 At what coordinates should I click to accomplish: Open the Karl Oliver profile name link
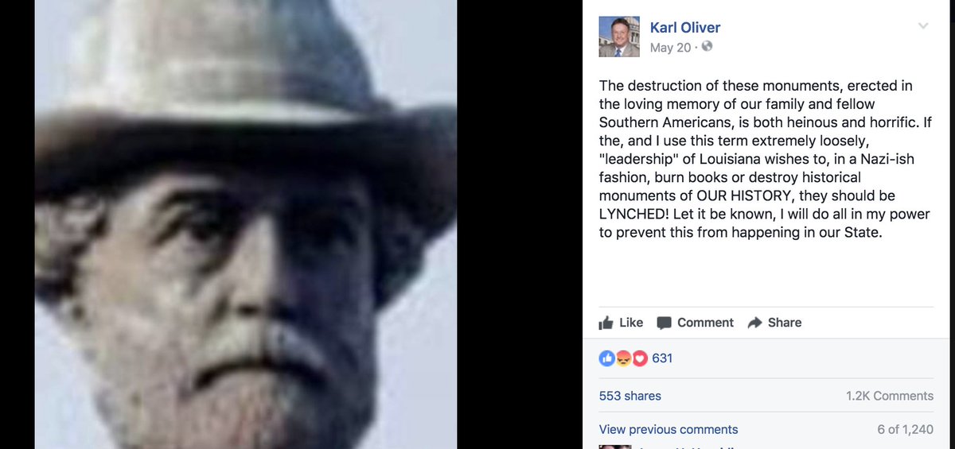click(685, 28)
